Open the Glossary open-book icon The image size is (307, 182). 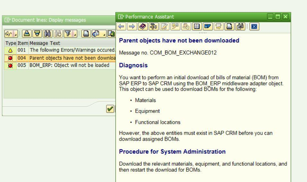point(197,27)
